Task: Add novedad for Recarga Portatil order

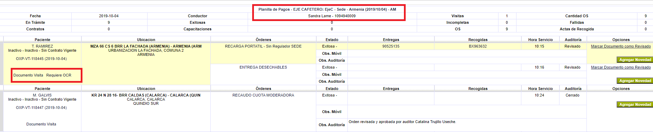Action: tap(635, 60)
